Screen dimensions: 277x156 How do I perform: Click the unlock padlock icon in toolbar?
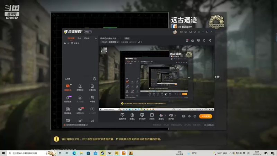click(193, 40)
